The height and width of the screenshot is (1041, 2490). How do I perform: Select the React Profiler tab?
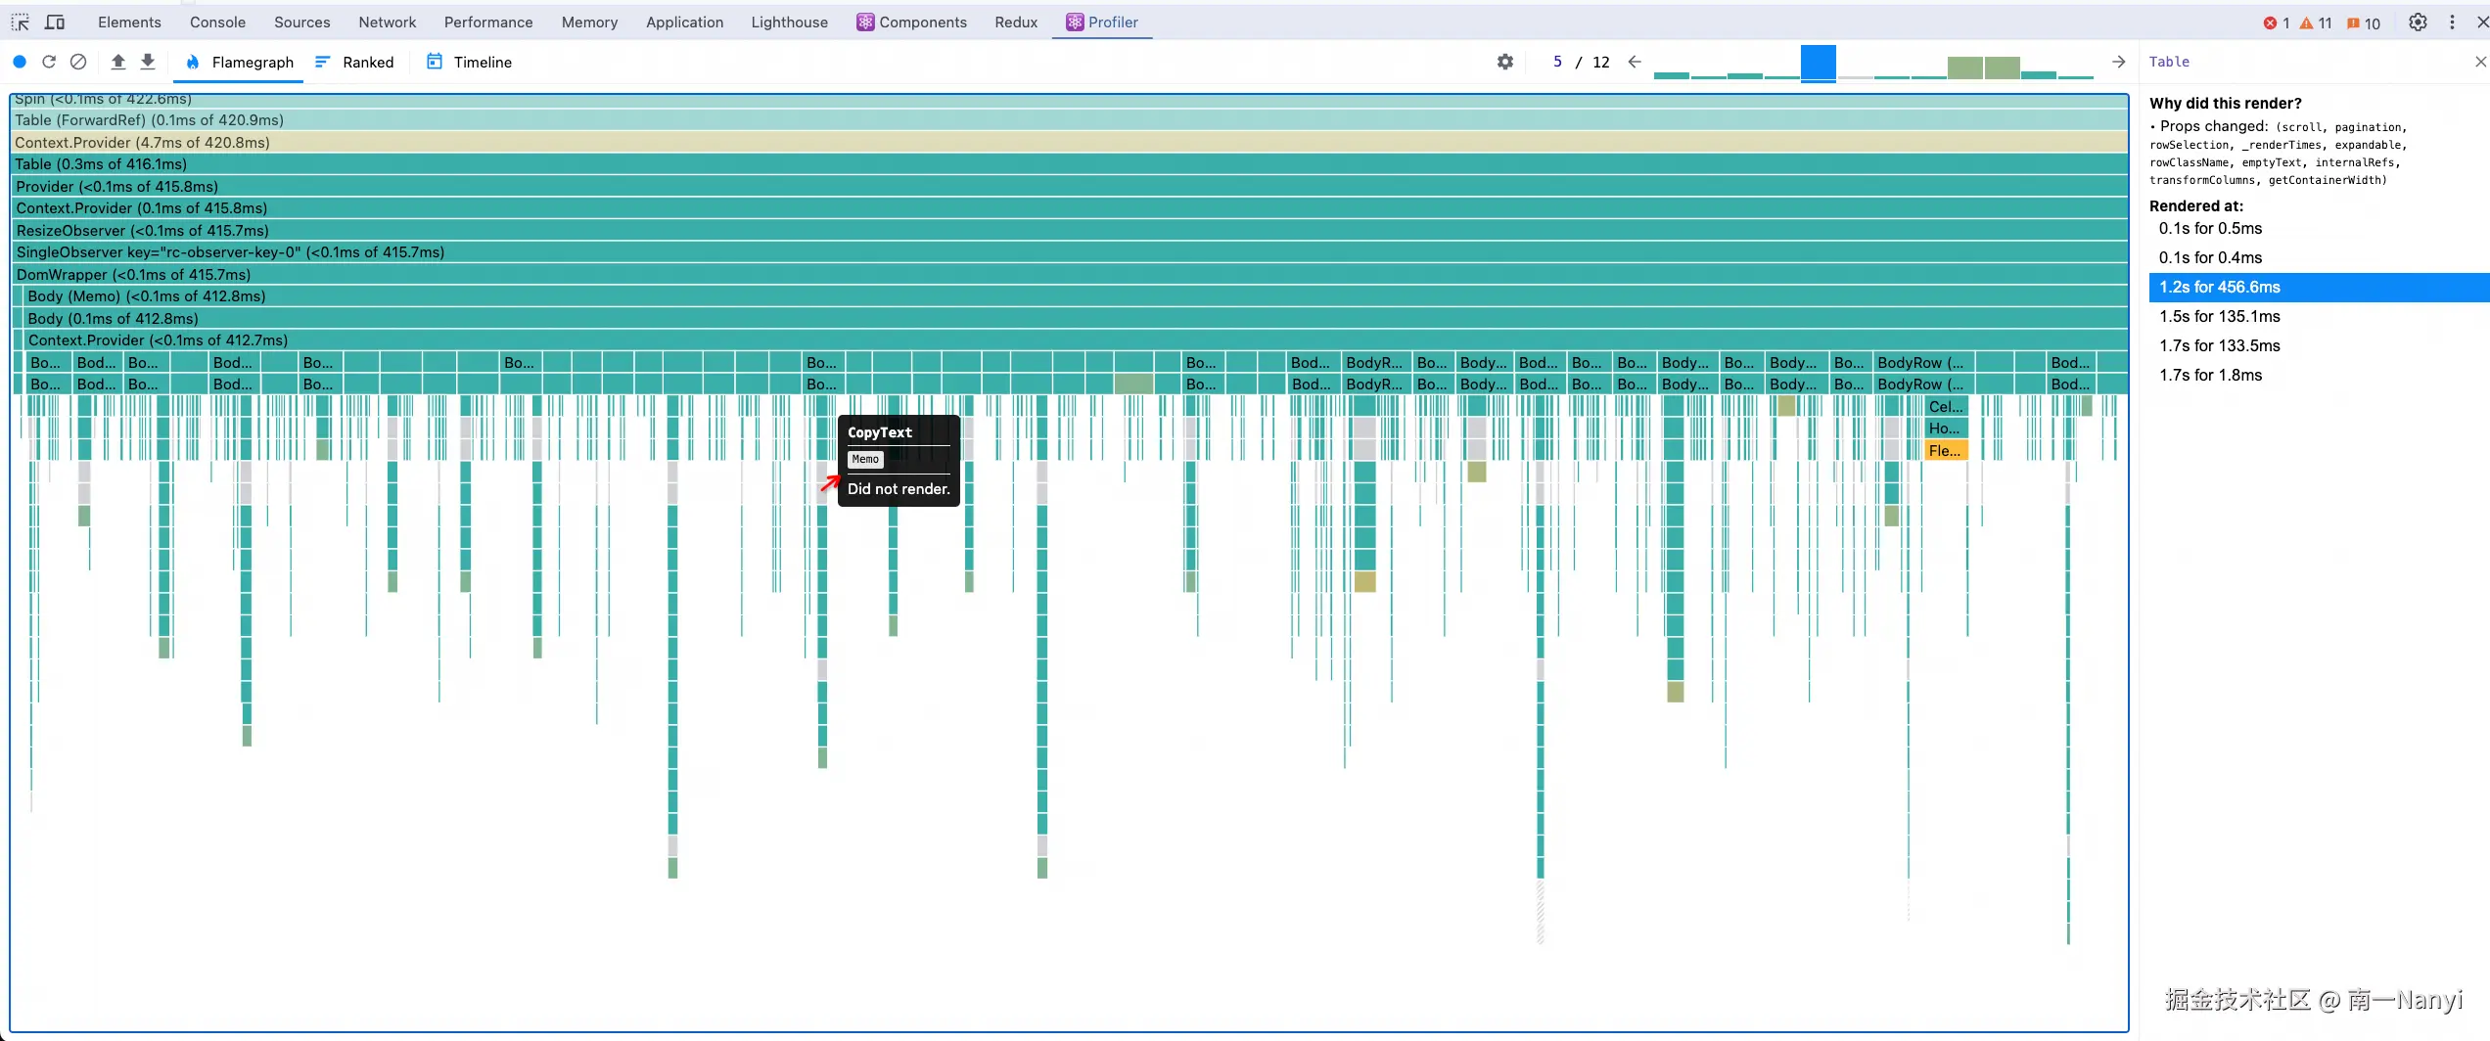pos(1102,23)
